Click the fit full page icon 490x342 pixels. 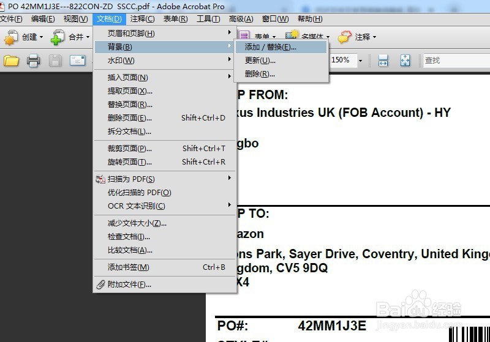pyautogui.click(x=405, y=60)
